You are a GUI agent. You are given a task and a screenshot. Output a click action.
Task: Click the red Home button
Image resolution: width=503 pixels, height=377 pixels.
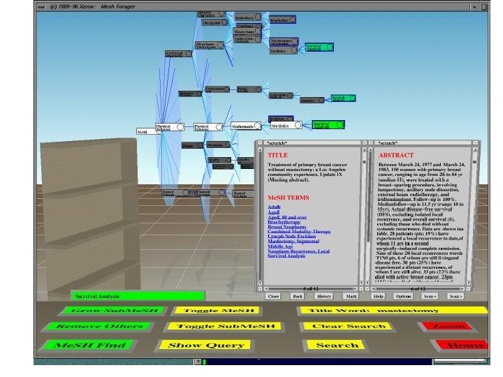(463, 345)
